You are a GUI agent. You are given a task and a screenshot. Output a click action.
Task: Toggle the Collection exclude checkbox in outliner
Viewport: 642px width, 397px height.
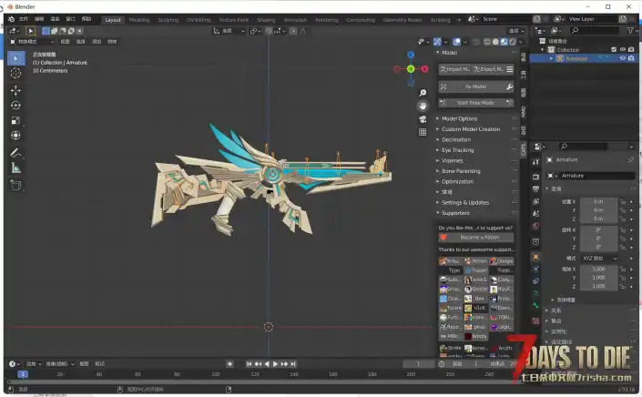click(612, 50)
